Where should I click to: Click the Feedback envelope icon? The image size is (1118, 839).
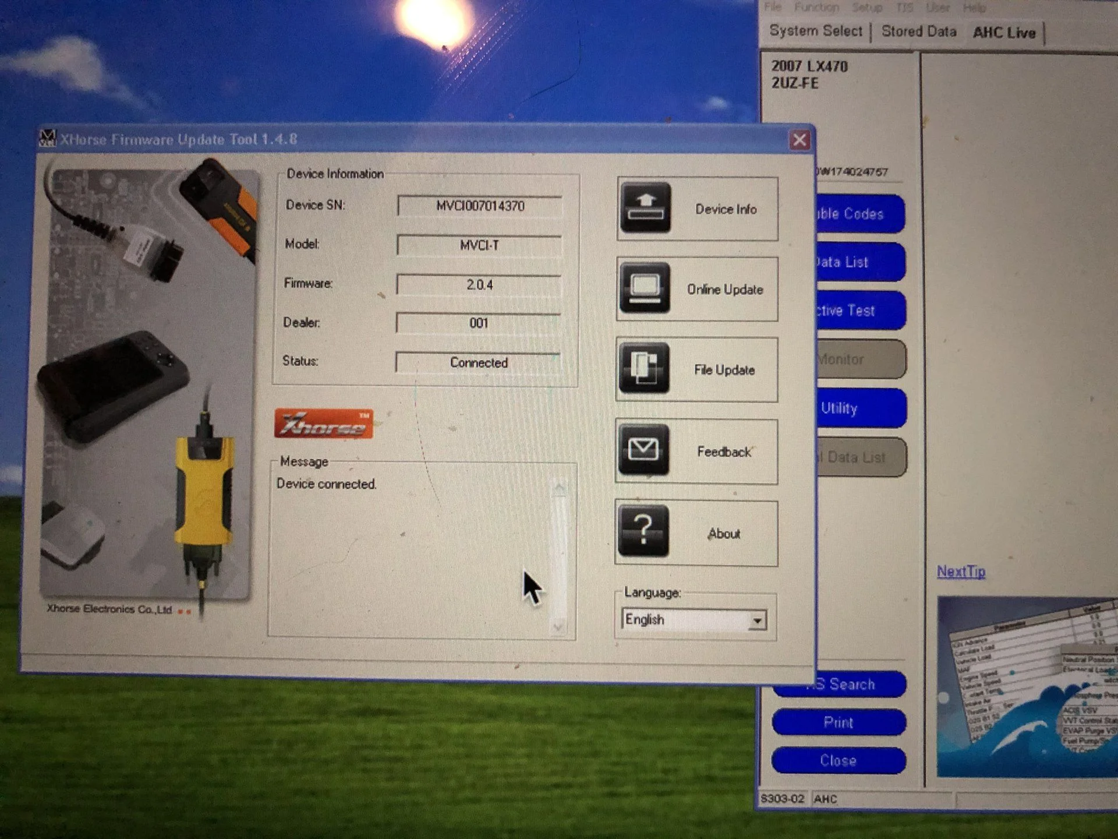643,449
